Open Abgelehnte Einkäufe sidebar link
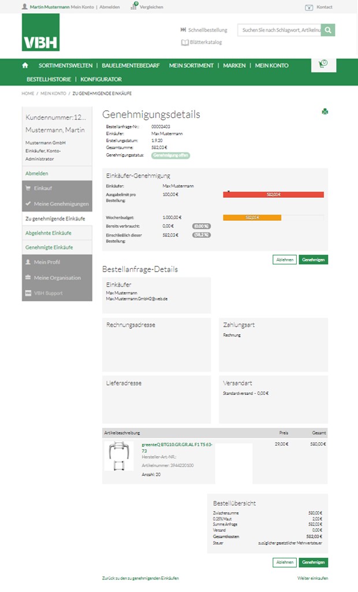 point(49,233)
